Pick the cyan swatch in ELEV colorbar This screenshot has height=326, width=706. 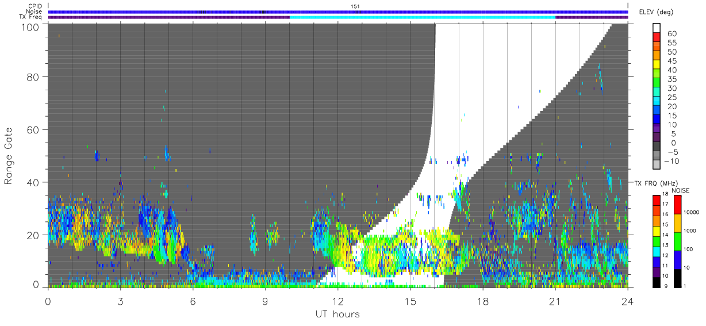click(658, 102)
